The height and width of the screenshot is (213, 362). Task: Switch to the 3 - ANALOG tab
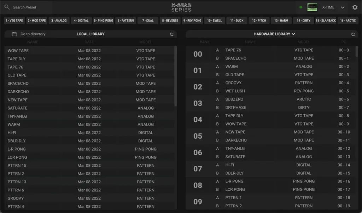click(x=59, y=21)
